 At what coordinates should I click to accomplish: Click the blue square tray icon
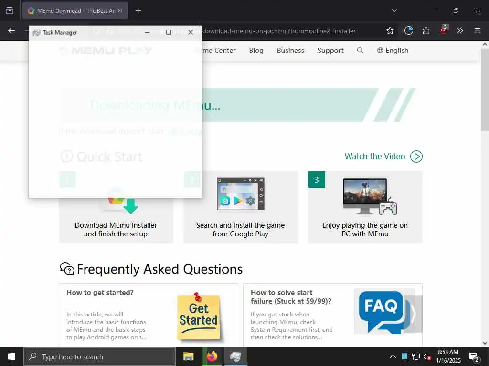point(404,356)
